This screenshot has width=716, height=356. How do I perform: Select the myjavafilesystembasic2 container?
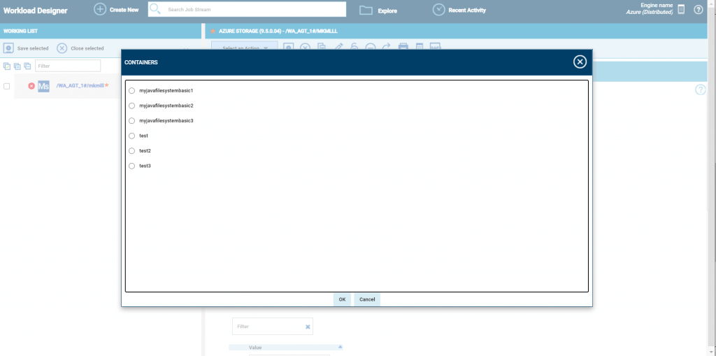pyautogui.click(x=131, y=106)
